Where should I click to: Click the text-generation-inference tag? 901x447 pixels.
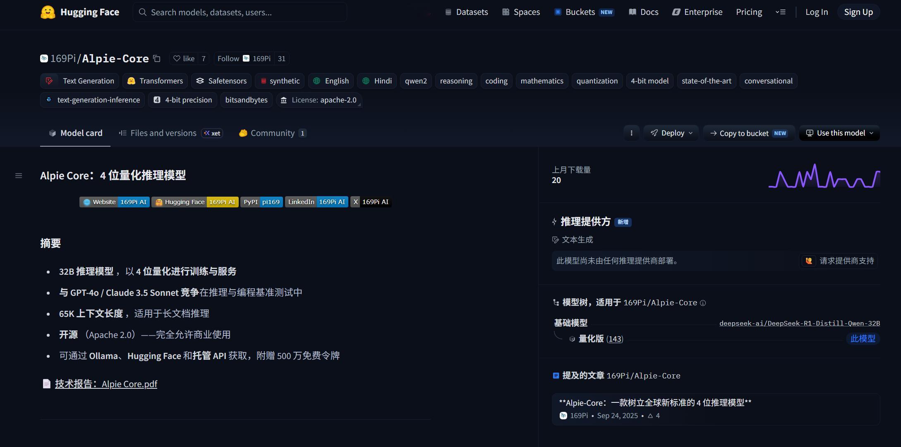[93, 100]
